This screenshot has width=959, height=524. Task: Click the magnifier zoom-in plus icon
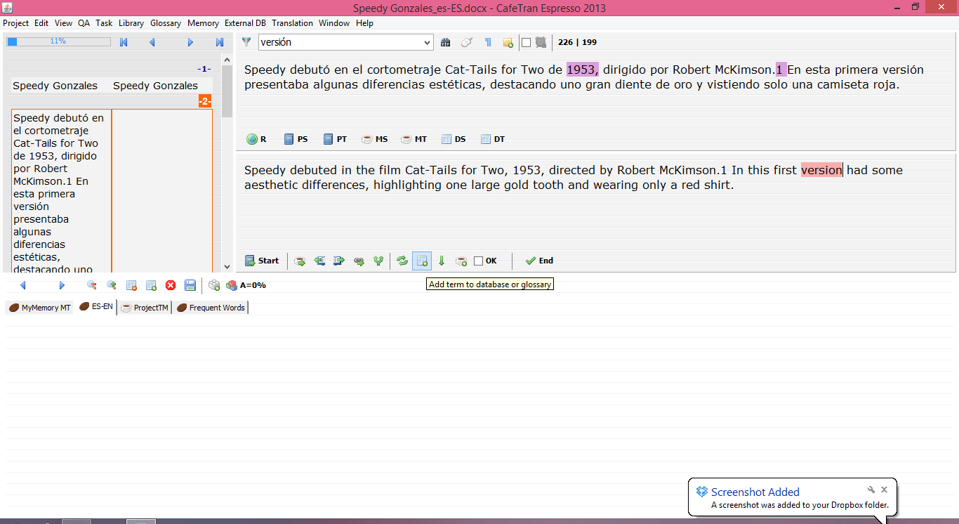(x=111, y=285)
